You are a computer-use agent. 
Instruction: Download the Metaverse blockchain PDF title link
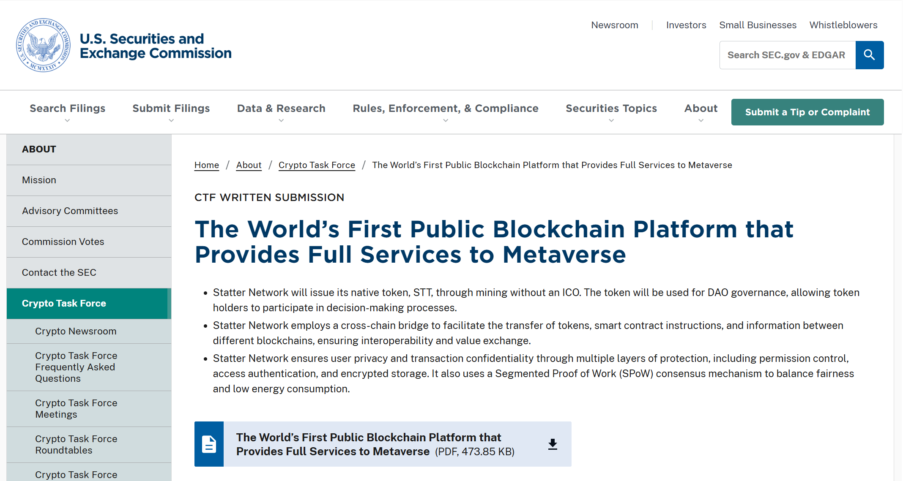[x=369, y=444]
